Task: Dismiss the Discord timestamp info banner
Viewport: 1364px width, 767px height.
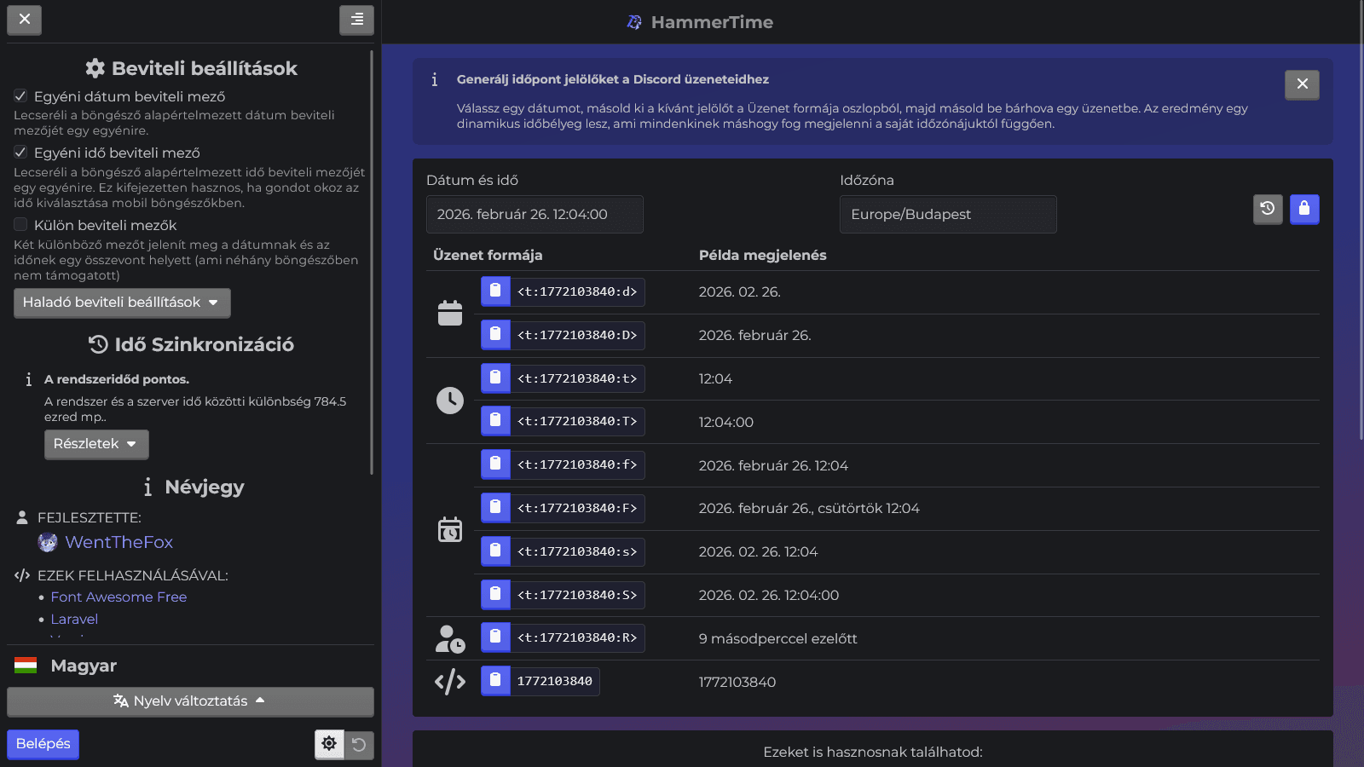Action: tap(1302, 84)
